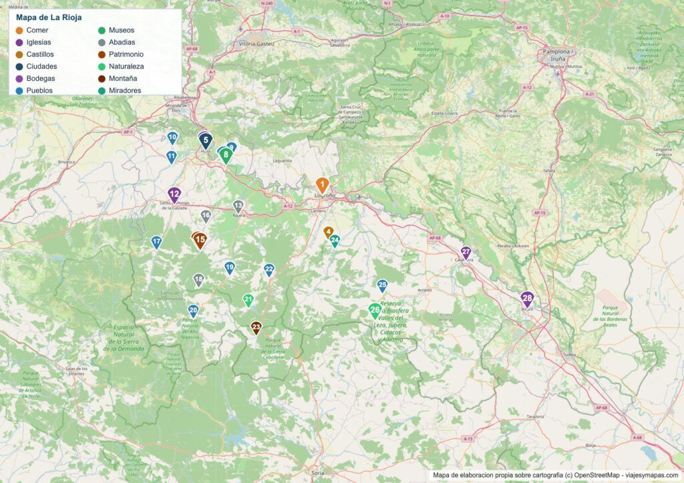Click the 'Museos' legend label
Viewport: 684px width, 483px height.
[122, 30]
